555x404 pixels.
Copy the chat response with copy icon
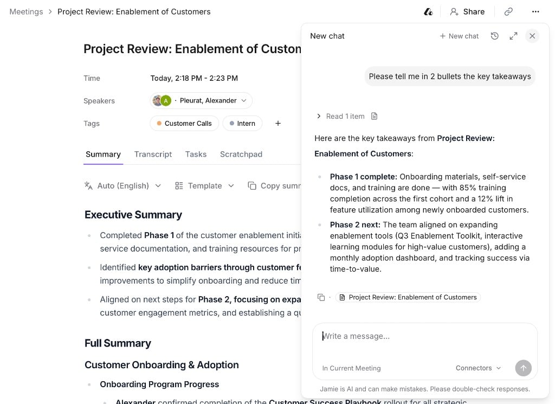321,297
